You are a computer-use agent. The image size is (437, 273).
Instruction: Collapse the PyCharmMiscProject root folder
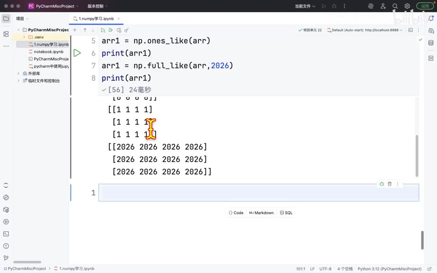coord(18,30)
